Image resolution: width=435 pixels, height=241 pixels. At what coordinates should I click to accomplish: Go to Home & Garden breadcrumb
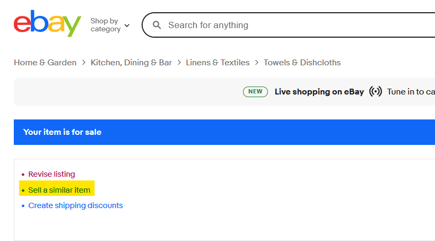pos(45,63)
